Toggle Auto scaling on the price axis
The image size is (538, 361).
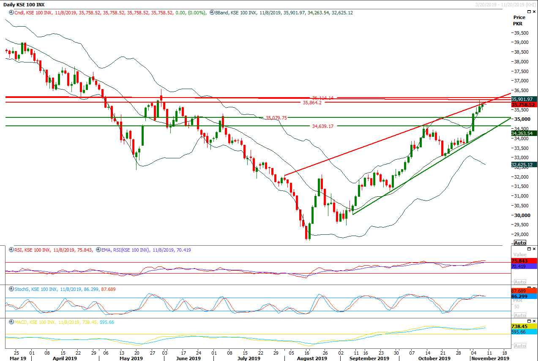click(x=519, y=242)
